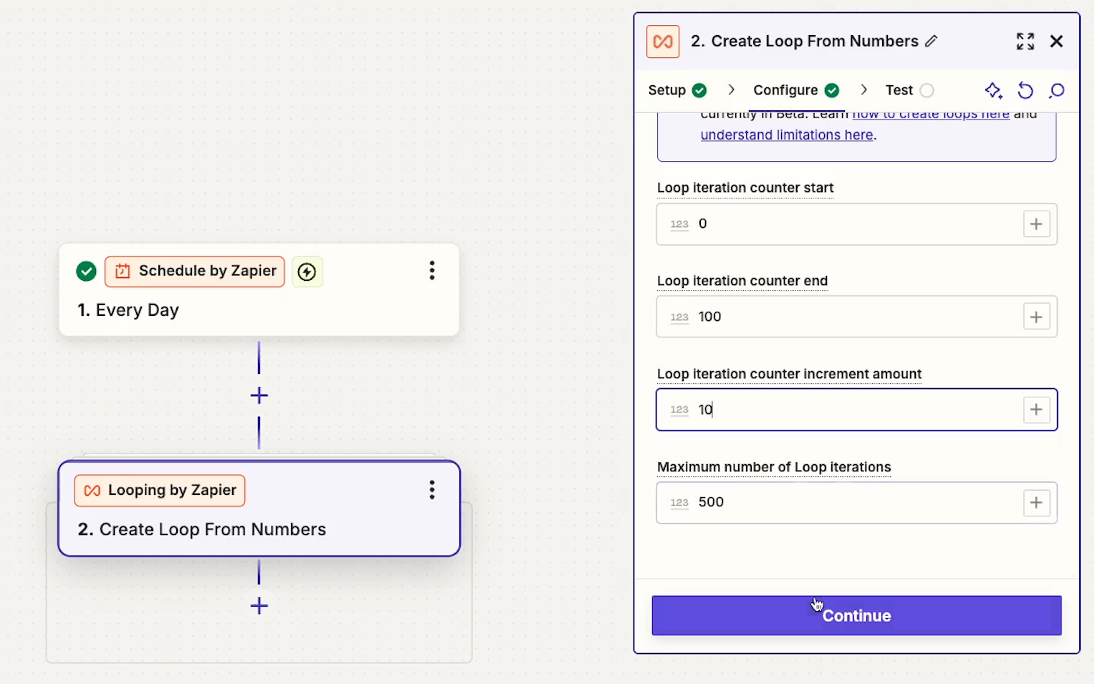This screenshot has width=1095, height=684.
Task: Click the chevron between Configure and Test
Action: (864, 90)
